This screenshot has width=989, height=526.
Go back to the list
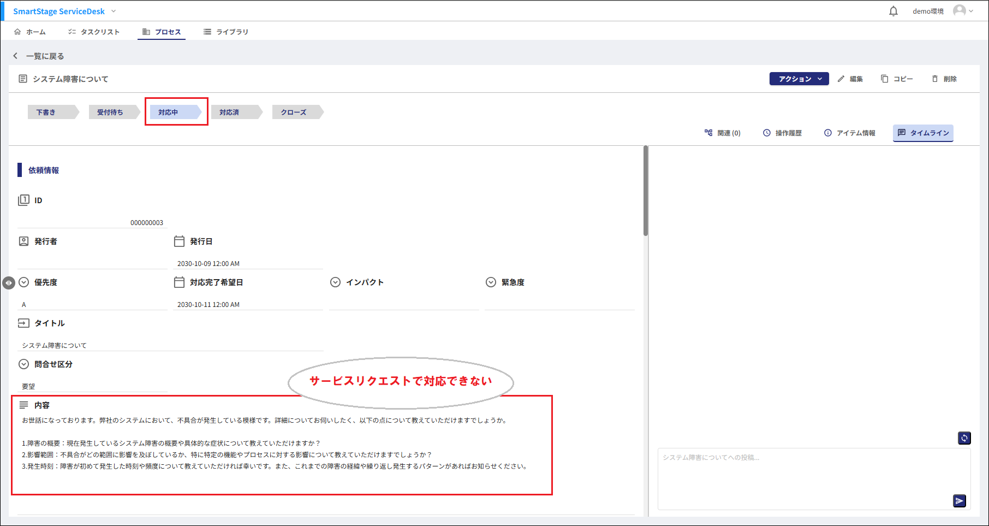coord(38,56)
